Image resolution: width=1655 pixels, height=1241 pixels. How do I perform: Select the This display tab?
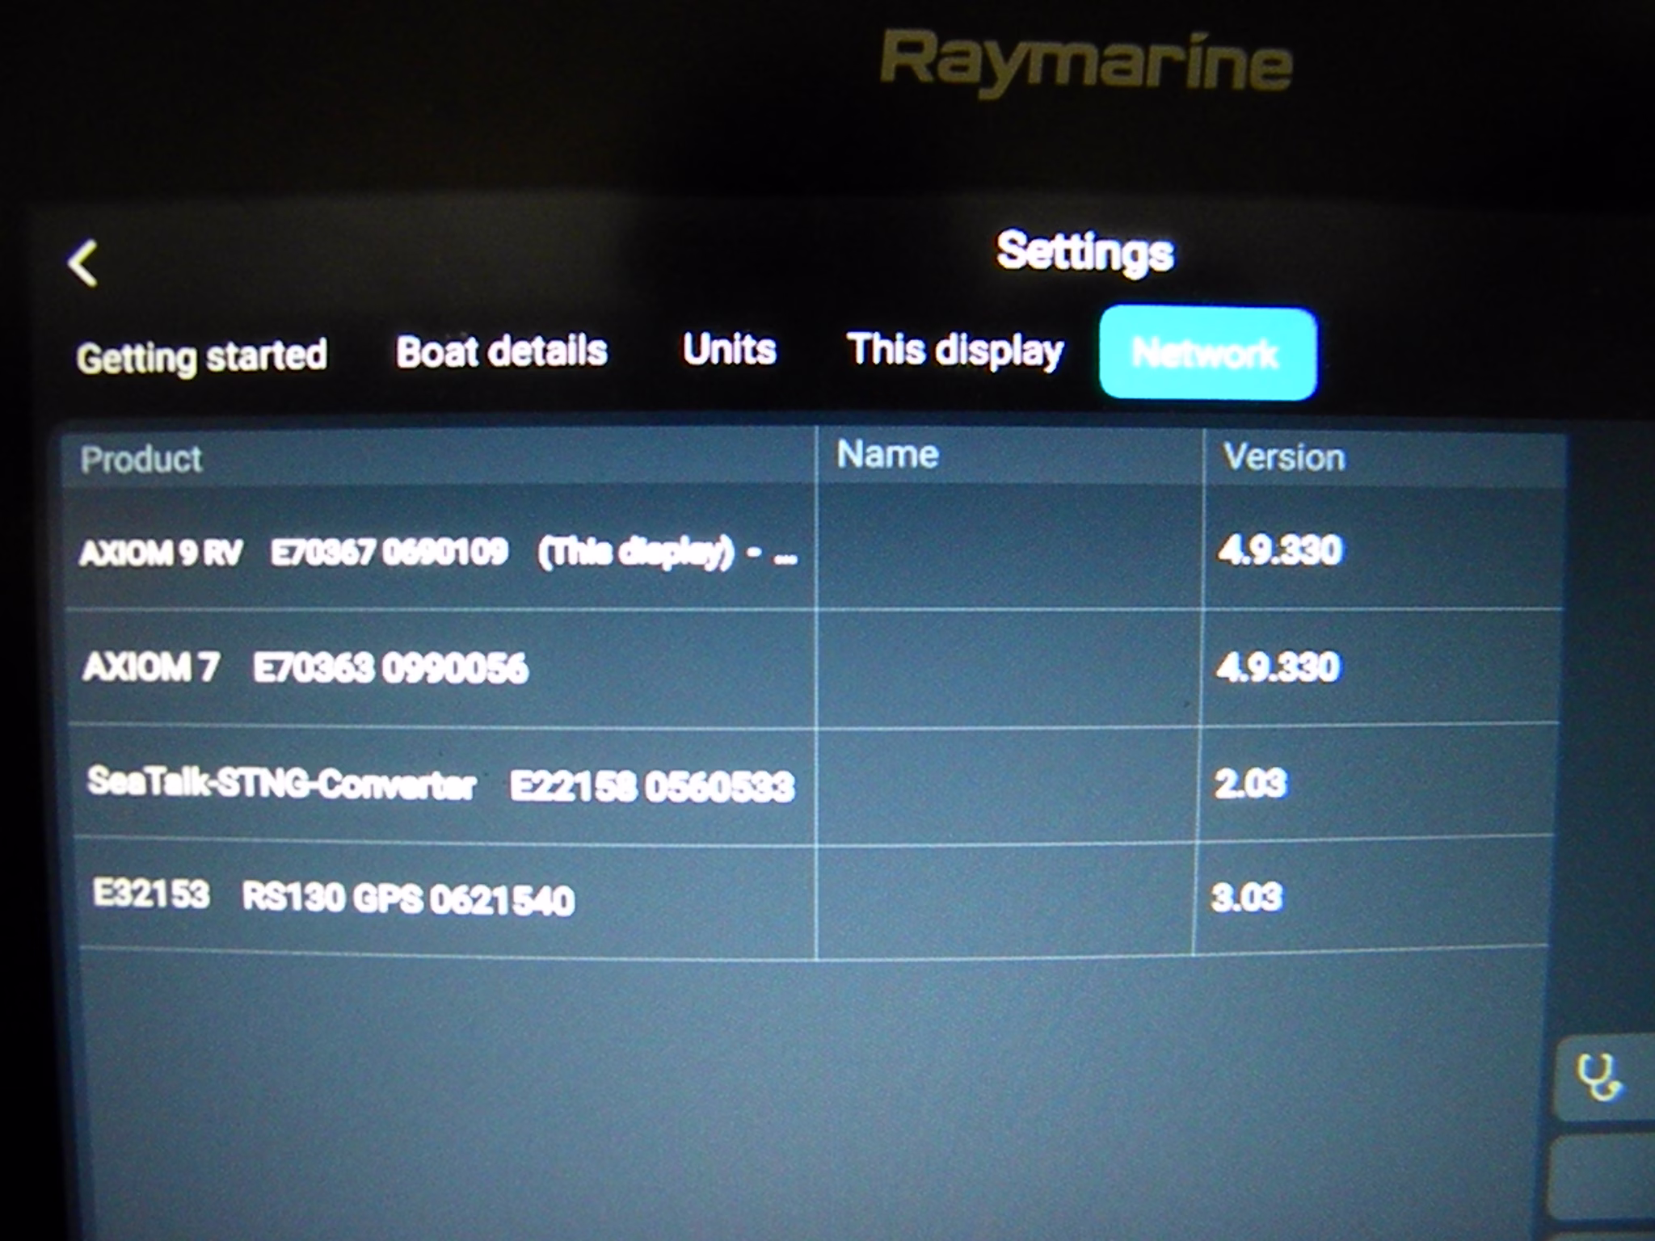[955, 351]
